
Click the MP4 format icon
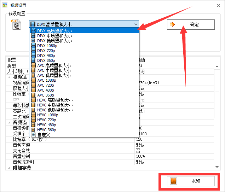coord(16,24)
